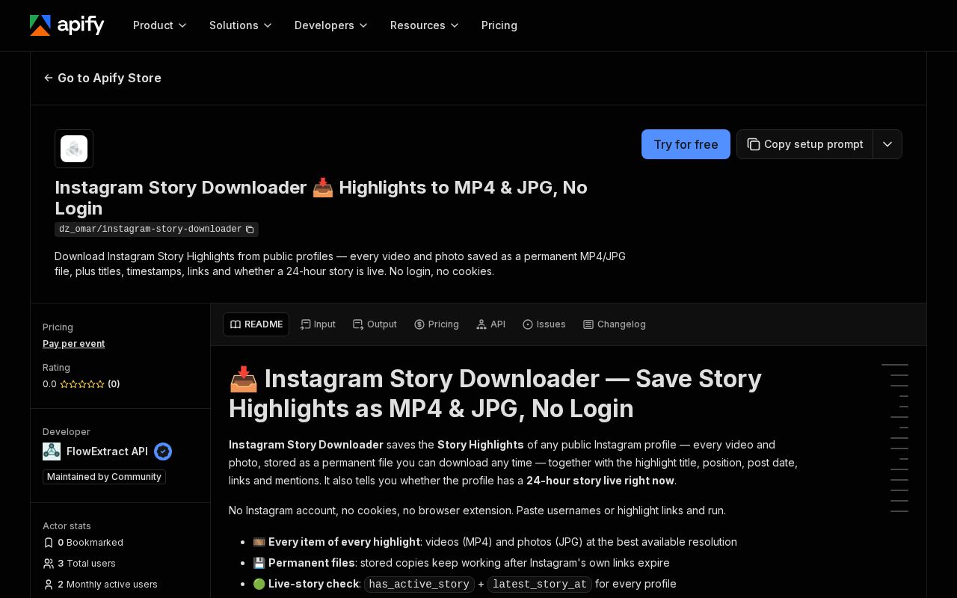Go to Apify Store link

coord(102,78)
